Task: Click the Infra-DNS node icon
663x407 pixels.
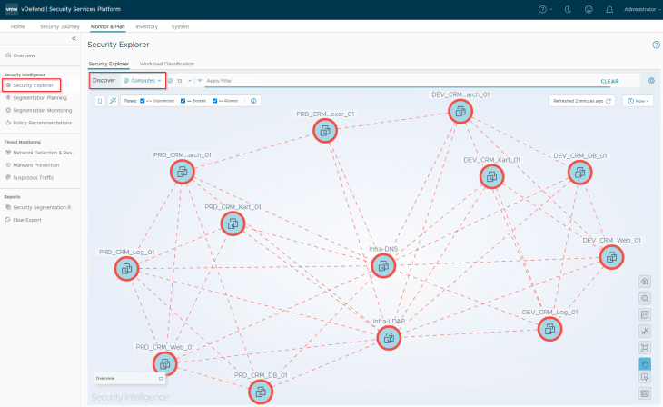Action: [383, 265]
